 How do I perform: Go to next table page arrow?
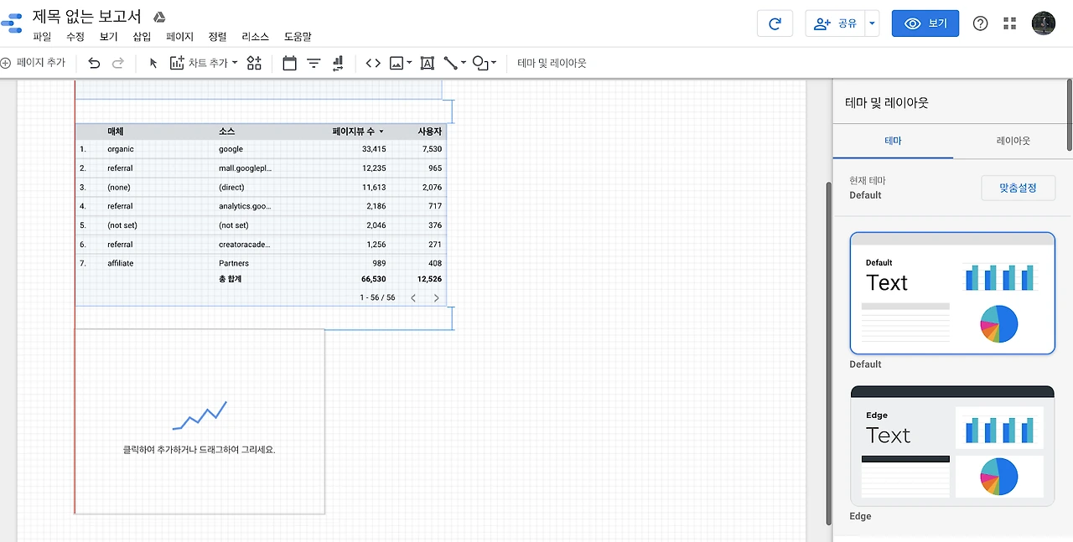tap(436, 297)
